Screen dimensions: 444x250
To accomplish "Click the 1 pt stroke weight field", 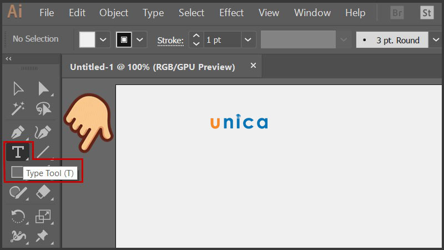I will (x=223, y=39).
